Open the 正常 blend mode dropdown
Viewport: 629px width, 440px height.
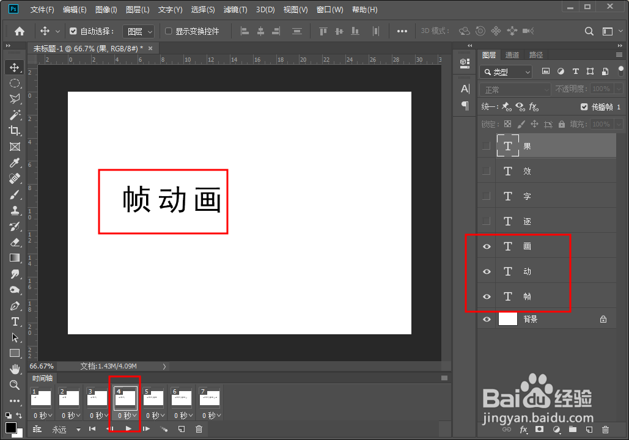pyautogui.click(x=515, y=89)
